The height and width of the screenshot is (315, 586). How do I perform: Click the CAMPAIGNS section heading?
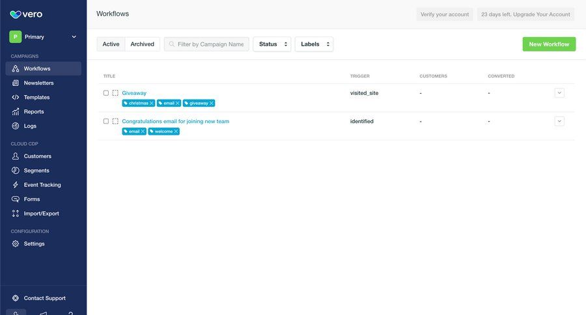point(25,56)
